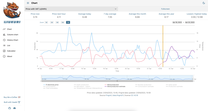Click the List lines icon

(4, 46)
